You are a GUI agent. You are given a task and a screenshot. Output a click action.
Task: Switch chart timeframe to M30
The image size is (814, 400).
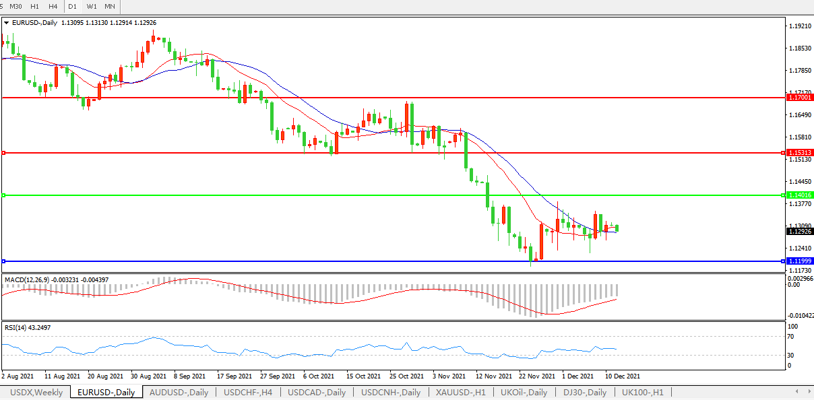[x=15, y=6]
